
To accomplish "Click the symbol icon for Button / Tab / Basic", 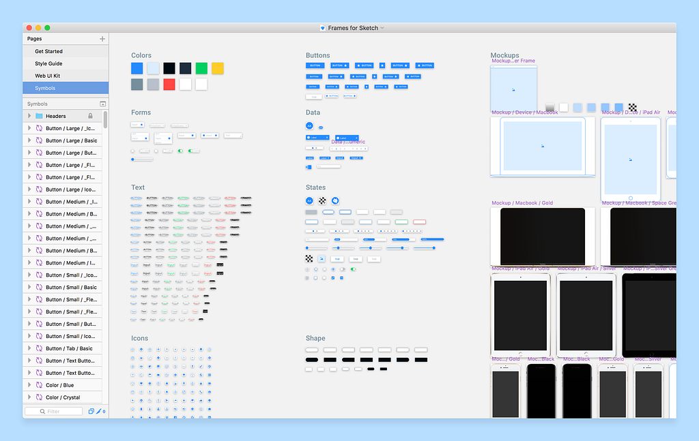I will pyautogui.click(x=39, y=348).
